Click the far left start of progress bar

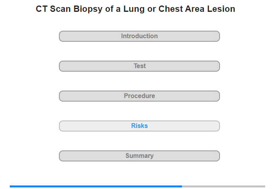tap(11, 186)
